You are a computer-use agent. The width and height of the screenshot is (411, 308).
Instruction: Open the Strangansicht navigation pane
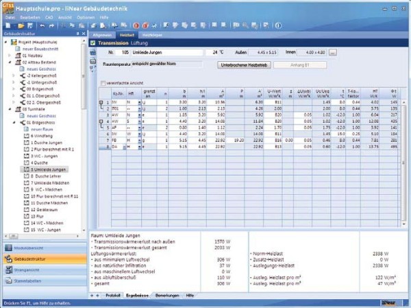click(x=45, y=270)
